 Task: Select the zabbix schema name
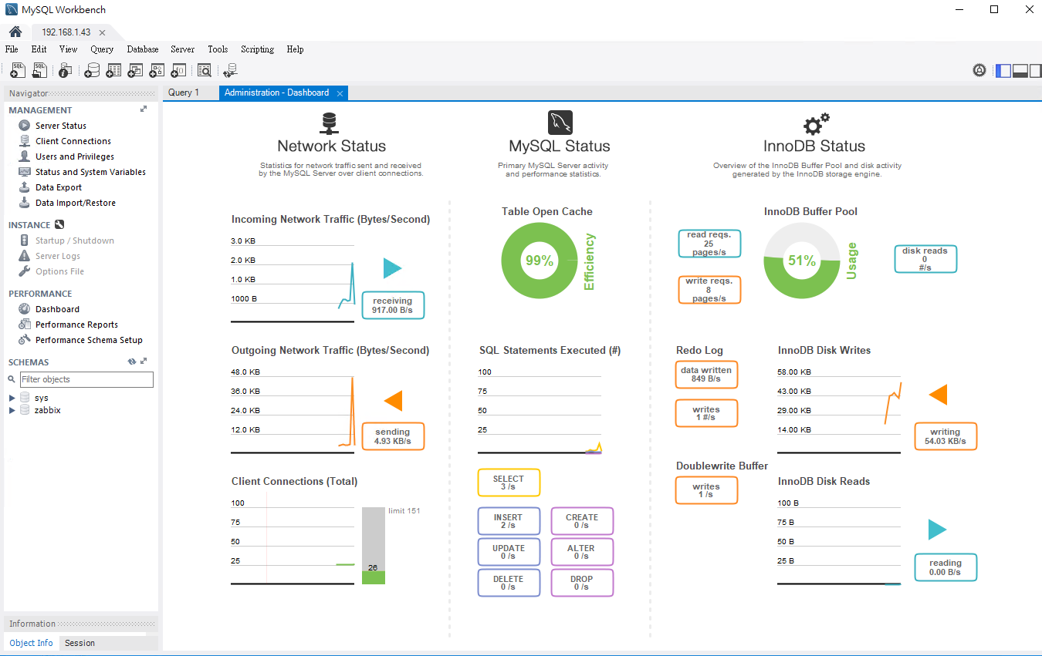click(x=48, y=411)
